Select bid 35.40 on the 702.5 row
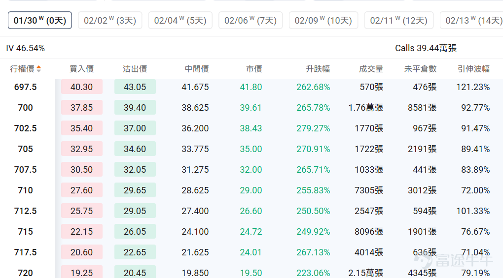 [x=82, y=128]
